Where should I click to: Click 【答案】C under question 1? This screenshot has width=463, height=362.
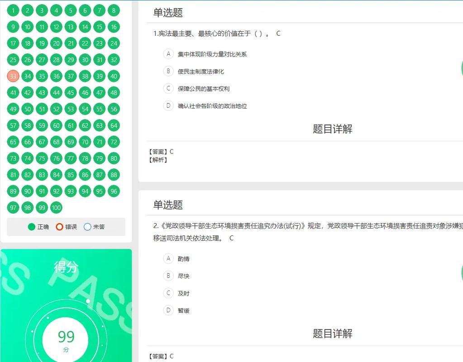pos(161,152)
